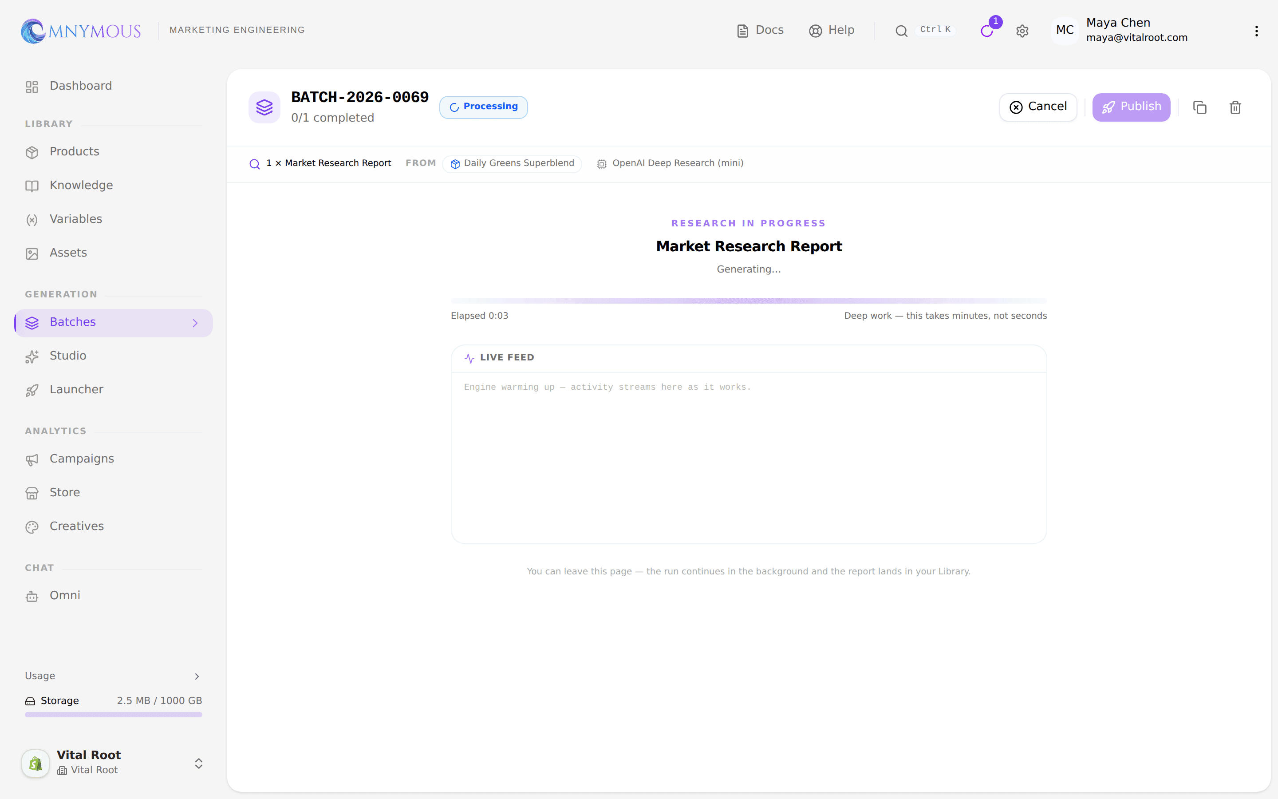The height and width of the screenshot is (799, 1278).
Task: Click the Omni robot icon
Action: pos(32,597)
